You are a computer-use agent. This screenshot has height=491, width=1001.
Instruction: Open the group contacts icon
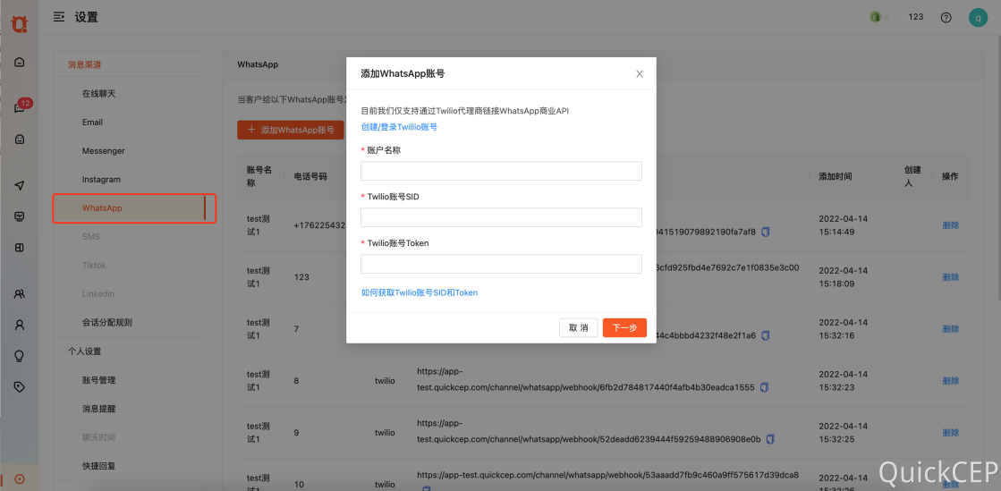point(20,294)
